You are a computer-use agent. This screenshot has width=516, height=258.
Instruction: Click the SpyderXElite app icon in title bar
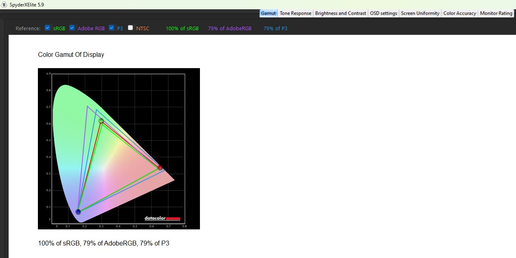4,5
